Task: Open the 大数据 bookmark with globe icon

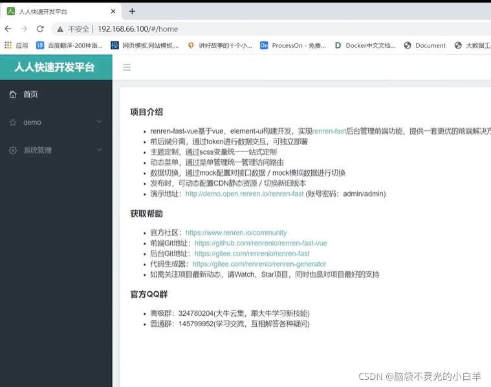Action: [473, 45]
